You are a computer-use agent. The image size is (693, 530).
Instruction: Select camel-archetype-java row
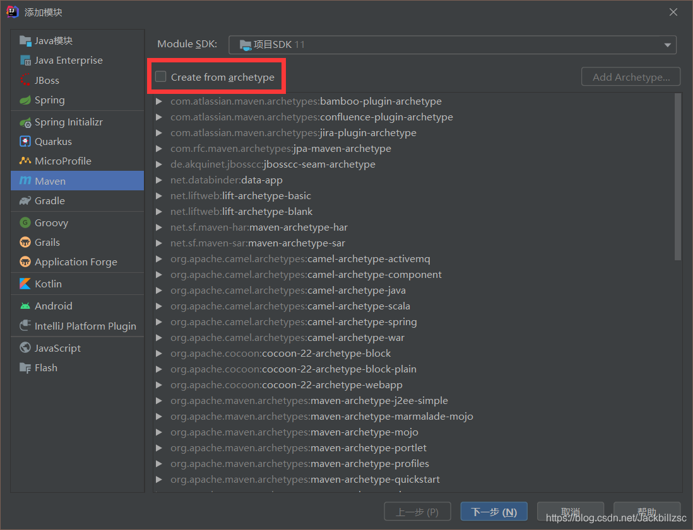(x=413, y=291)
